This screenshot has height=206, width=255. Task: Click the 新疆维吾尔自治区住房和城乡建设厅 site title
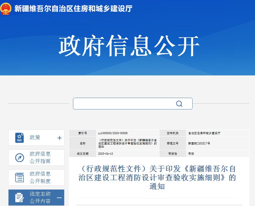(x=73, y=9)
